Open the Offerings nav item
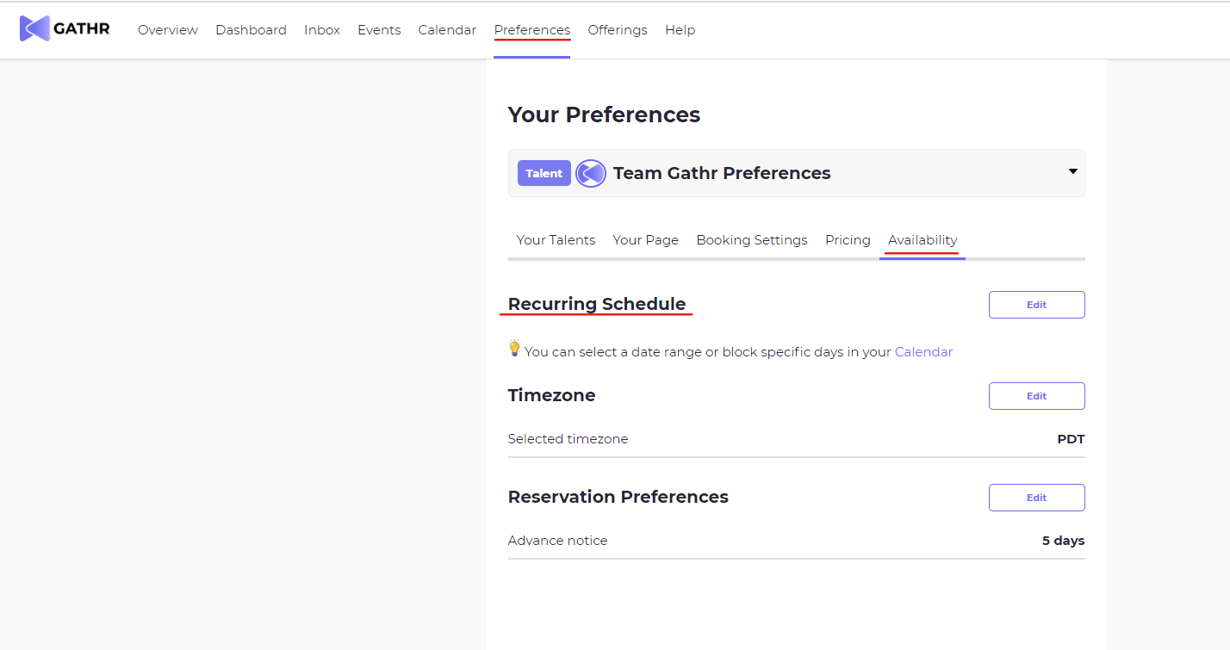The width and height of the screenshot is (1230, 650). point(618,29)
